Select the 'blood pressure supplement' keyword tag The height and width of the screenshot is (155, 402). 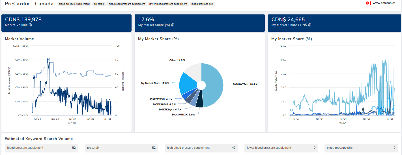[74, 4]
